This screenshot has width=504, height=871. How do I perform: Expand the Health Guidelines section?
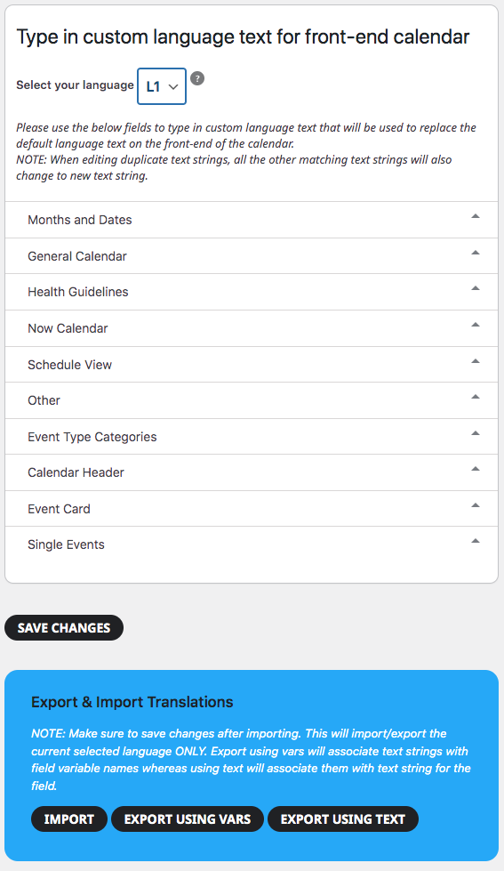tap(252, 292)
